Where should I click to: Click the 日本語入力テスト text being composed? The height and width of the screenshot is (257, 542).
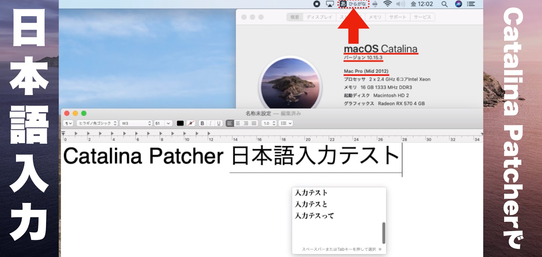click(315, 156)
